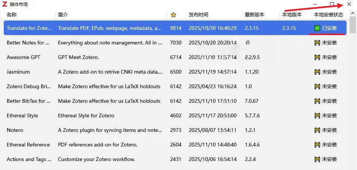Select the Ethereal Reference plugin name
The width and height of the screenshot is (357, 170).
[x=28, y=145]
